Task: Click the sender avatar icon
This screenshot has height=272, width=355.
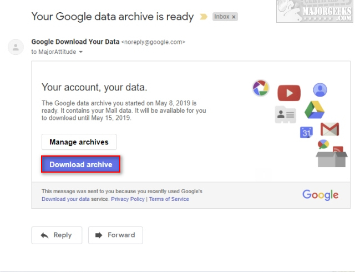Action: 16,47
